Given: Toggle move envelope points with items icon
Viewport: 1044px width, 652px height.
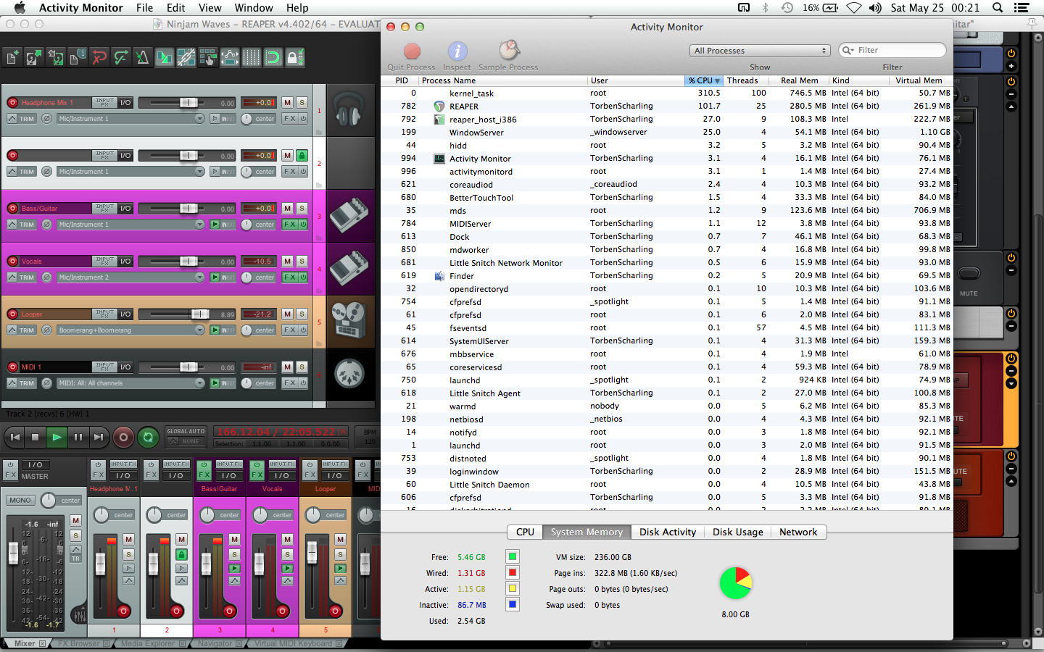Looking at the screenshot, I should (230, 57).
